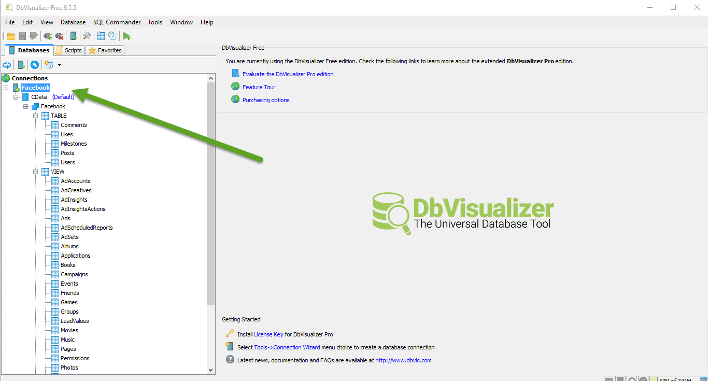The image size is (708, 381).
Task: Open the View menu
Action: (x=47, y=22)
